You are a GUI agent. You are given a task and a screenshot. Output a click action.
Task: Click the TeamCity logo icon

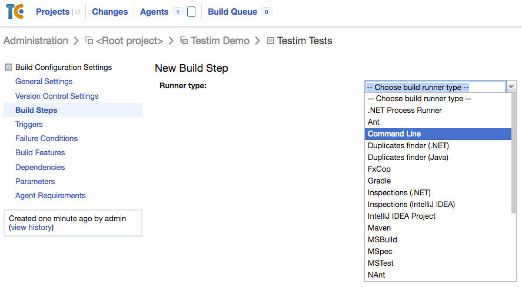click(x=15, y=11)
